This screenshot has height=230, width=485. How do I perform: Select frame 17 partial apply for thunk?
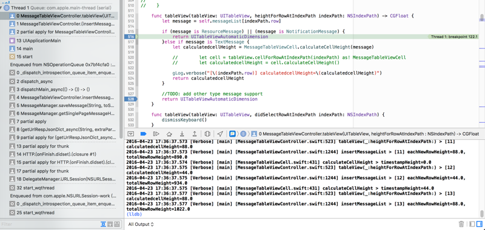click(59, 171)
